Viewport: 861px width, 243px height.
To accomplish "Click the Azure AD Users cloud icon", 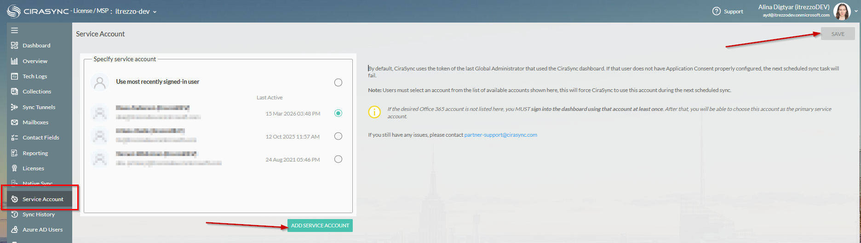I will [x=14, y=230].
